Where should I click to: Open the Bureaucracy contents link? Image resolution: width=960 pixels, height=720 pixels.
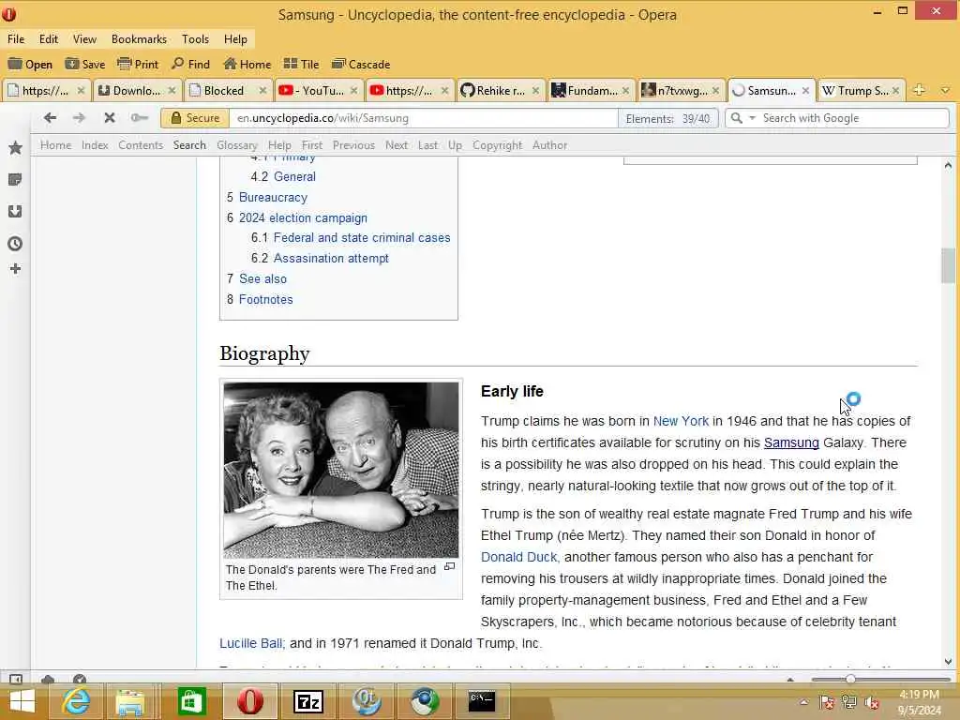(273, 197)
